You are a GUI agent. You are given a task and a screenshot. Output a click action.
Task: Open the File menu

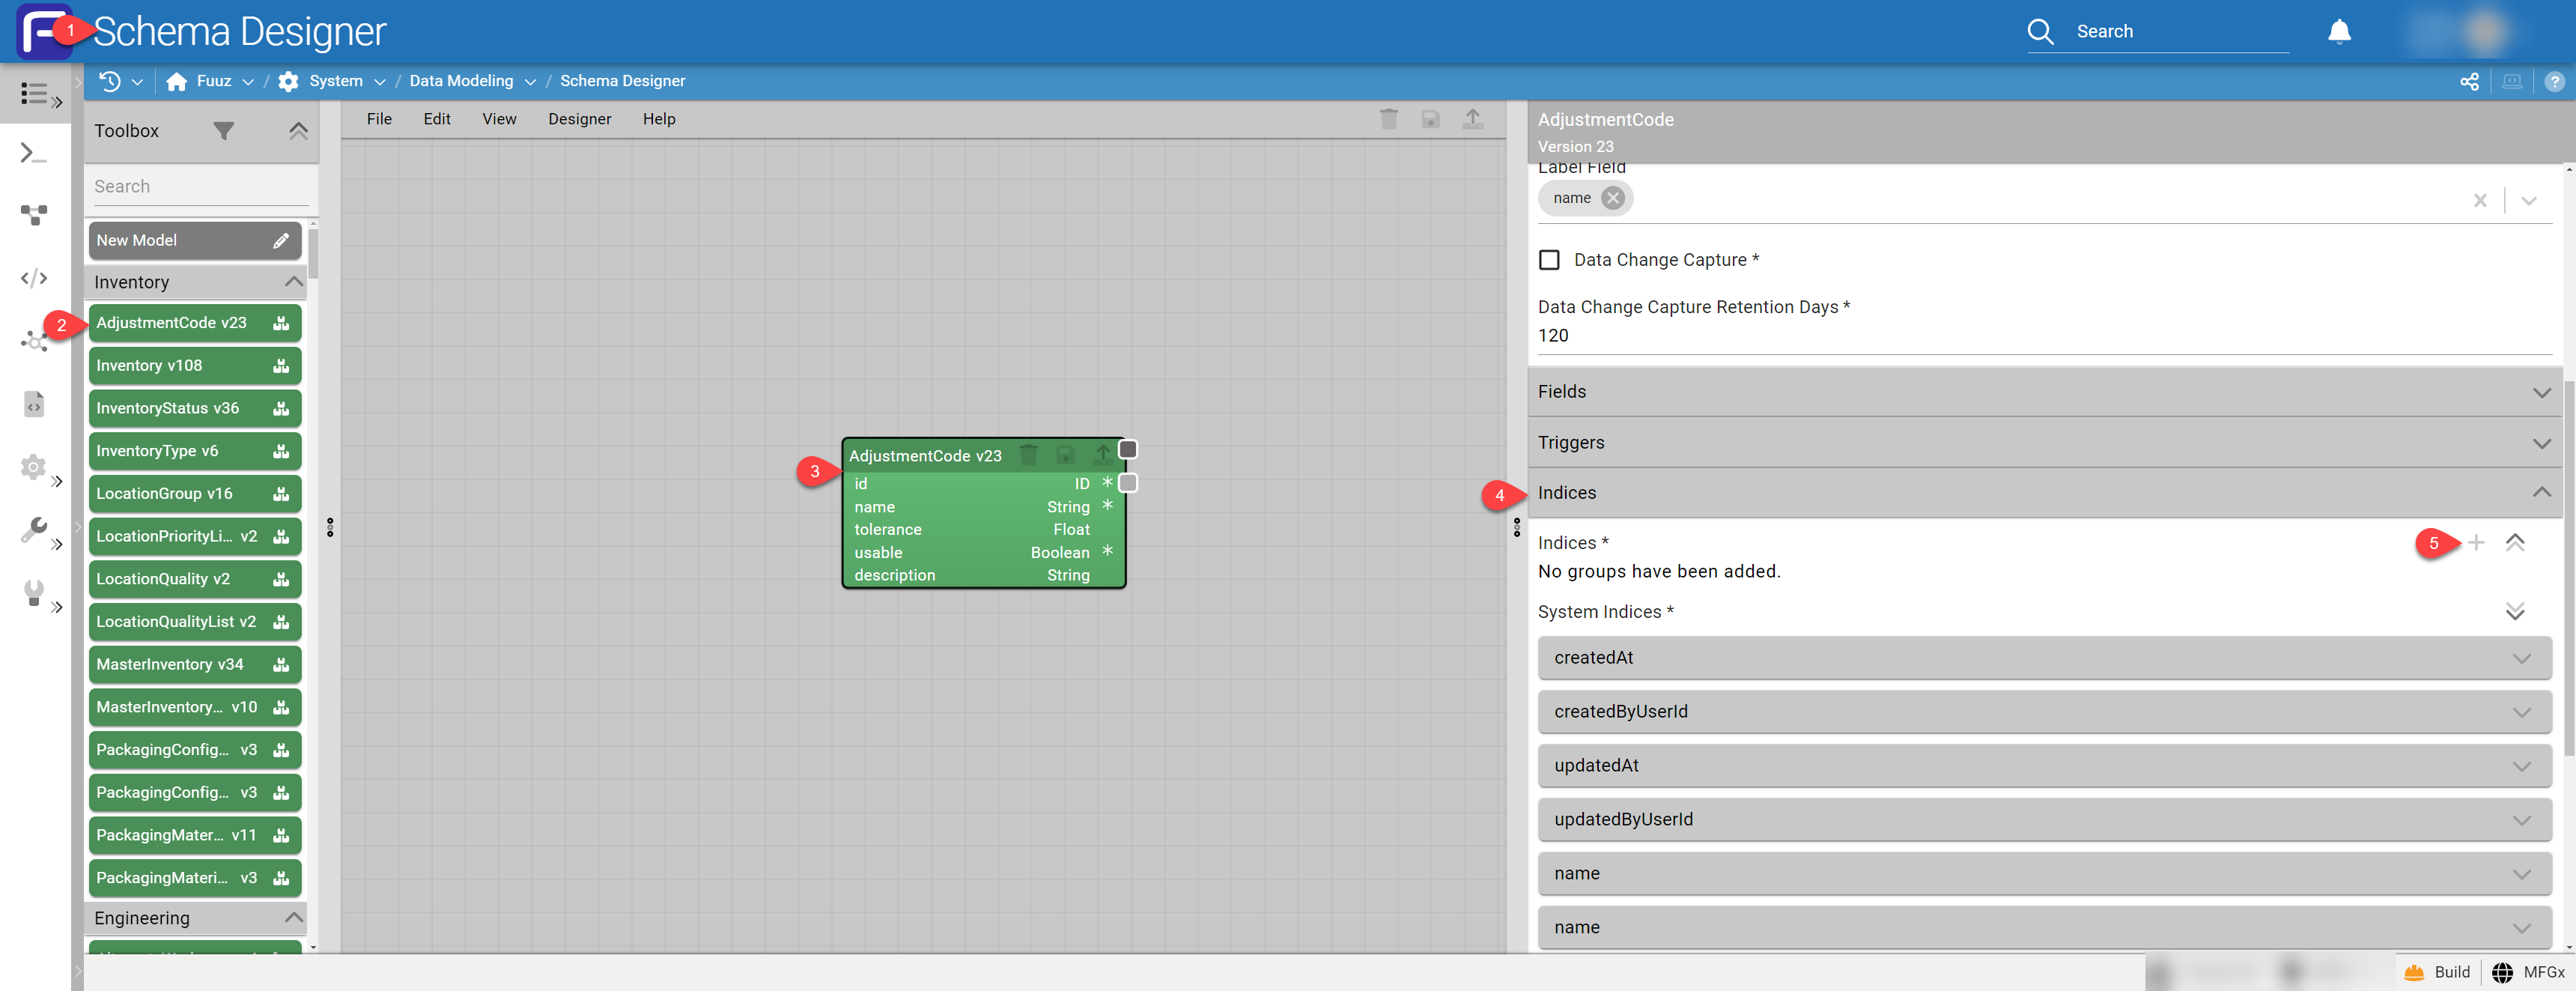point(379,119)
